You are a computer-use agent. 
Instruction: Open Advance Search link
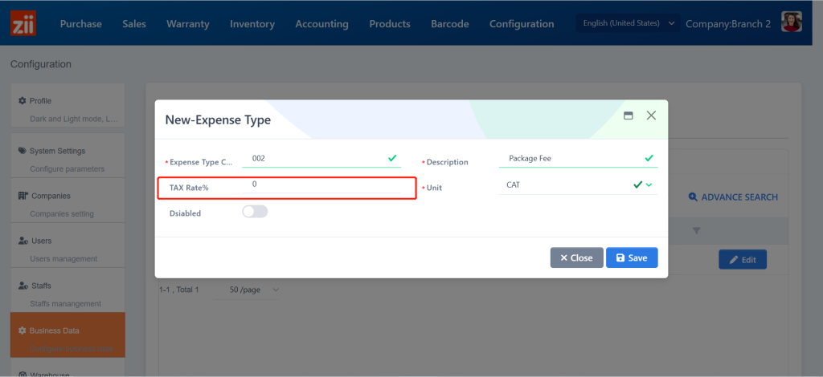pyautogui.click(x=732, y=197)
